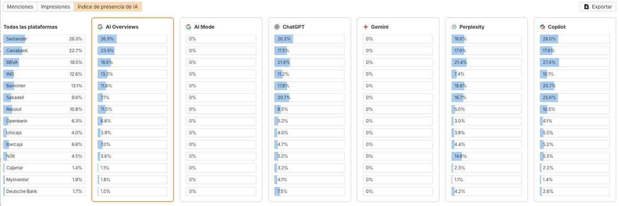619x206 pixels.
Task: Click the Perplexity logo icon
Action: pyautogui.click(x=454, y=27)
